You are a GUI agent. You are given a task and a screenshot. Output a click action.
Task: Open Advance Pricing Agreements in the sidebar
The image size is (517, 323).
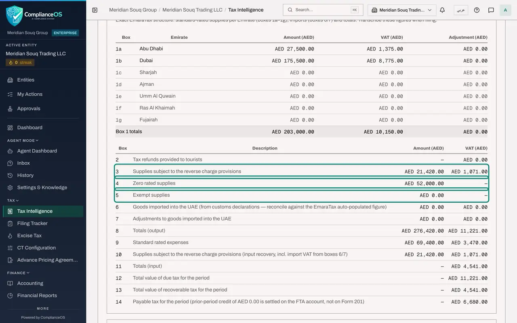(x=43, y=260)
